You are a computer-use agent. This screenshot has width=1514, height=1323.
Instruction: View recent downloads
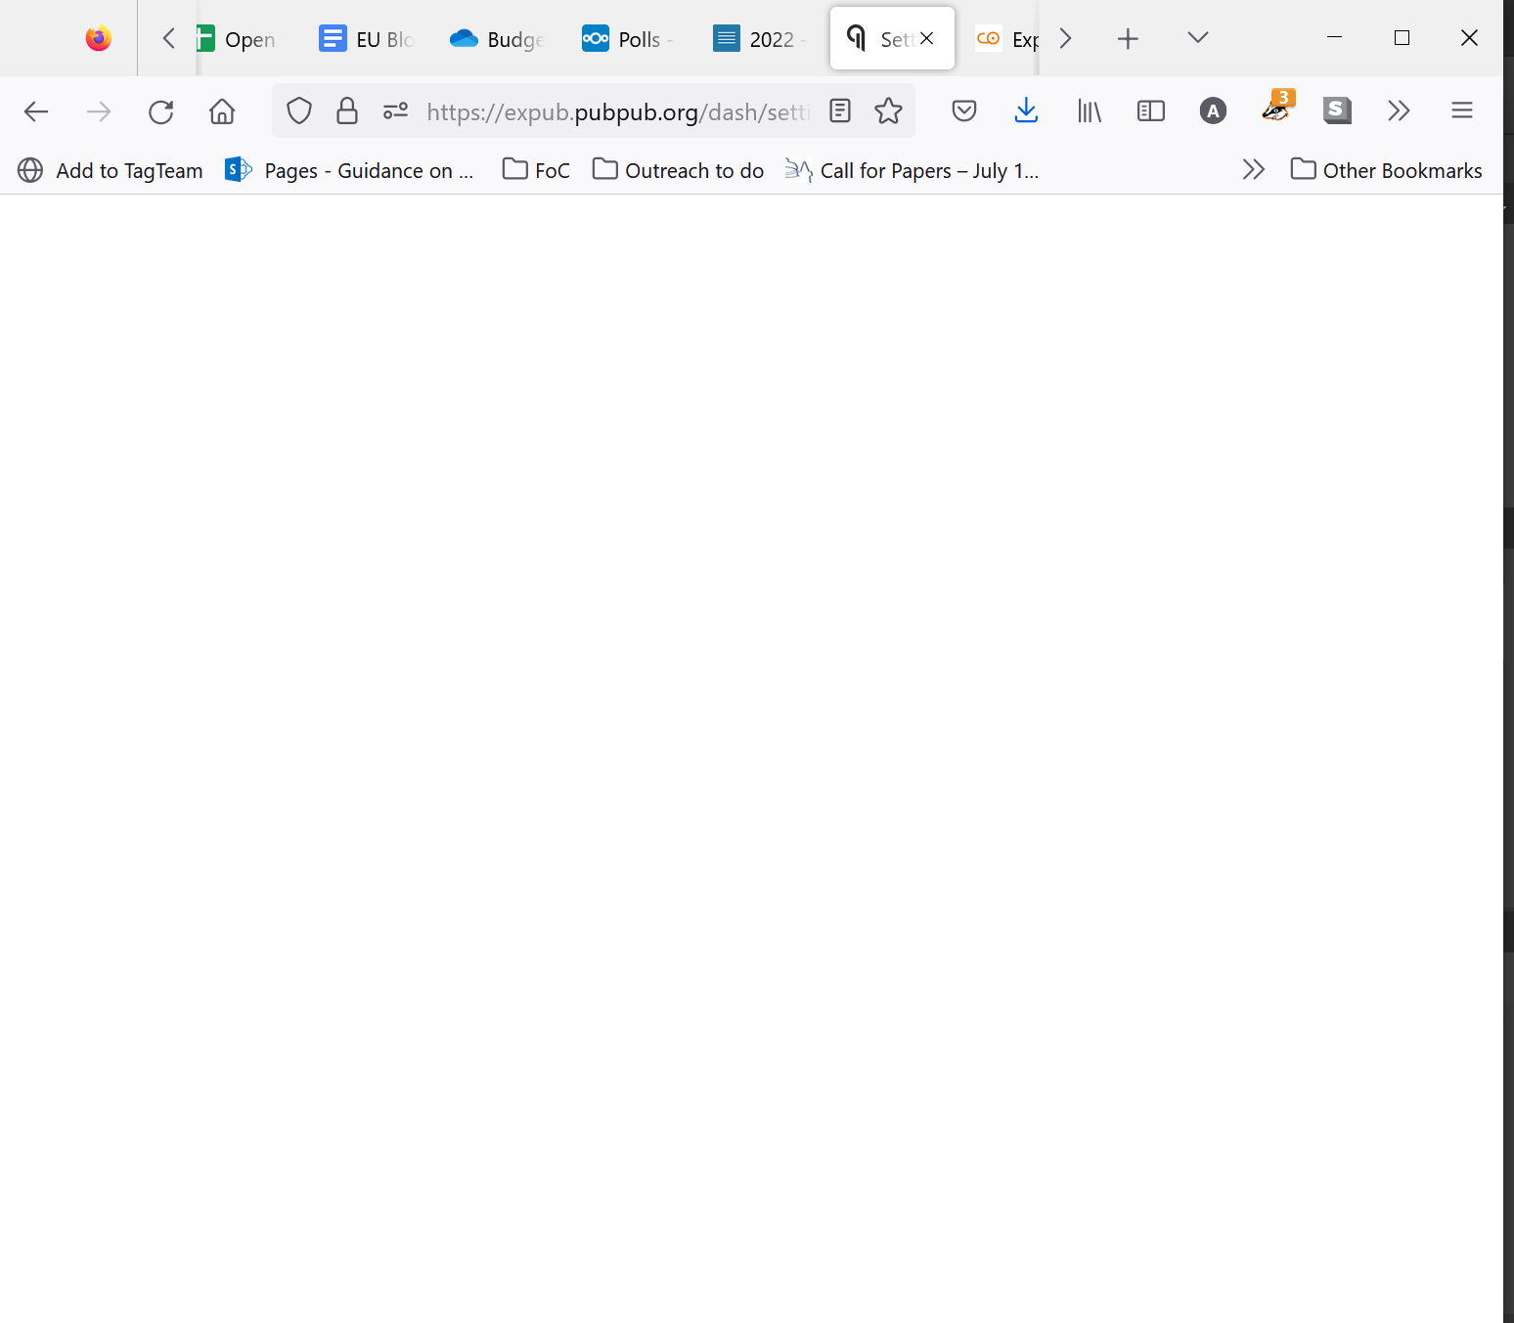(1026, 110)
